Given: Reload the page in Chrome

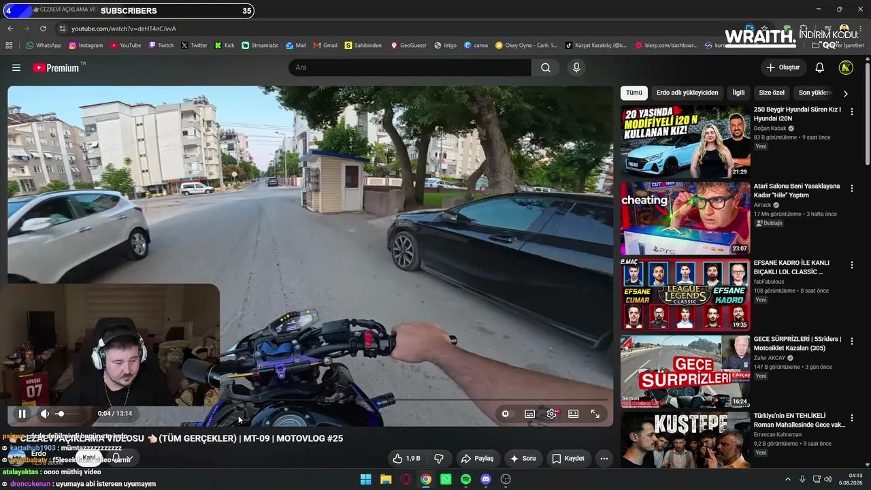Looking at the screenshot, I should click(x=43, y=29).
